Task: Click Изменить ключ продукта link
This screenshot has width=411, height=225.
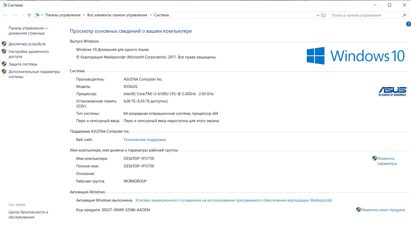Action: pos(383,210)
